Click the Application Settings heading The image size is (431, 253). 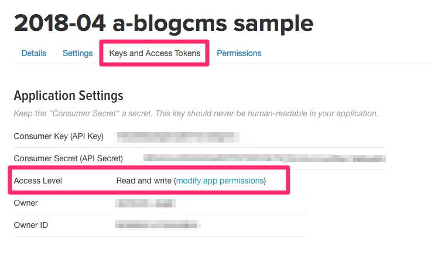pyautogui.click(x=69, y=95)
